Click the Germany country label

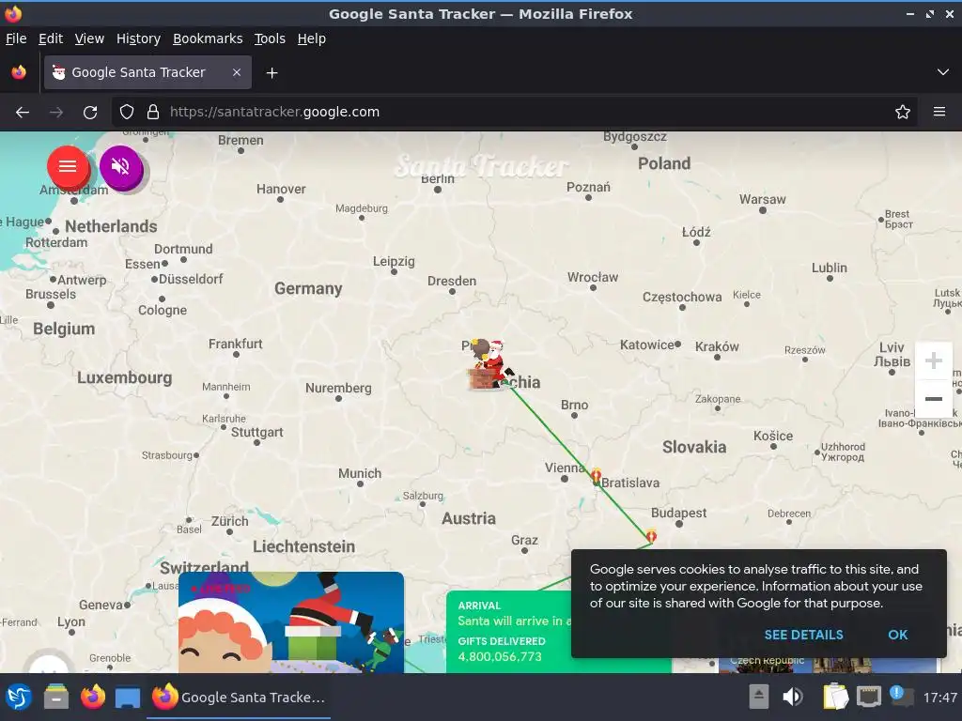coord(308,288)
